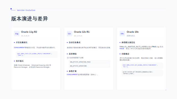The height and width of the screenshot is (99, 177).
Task: Click the 19c code block with 'ALL'
Action: [142, 66]
